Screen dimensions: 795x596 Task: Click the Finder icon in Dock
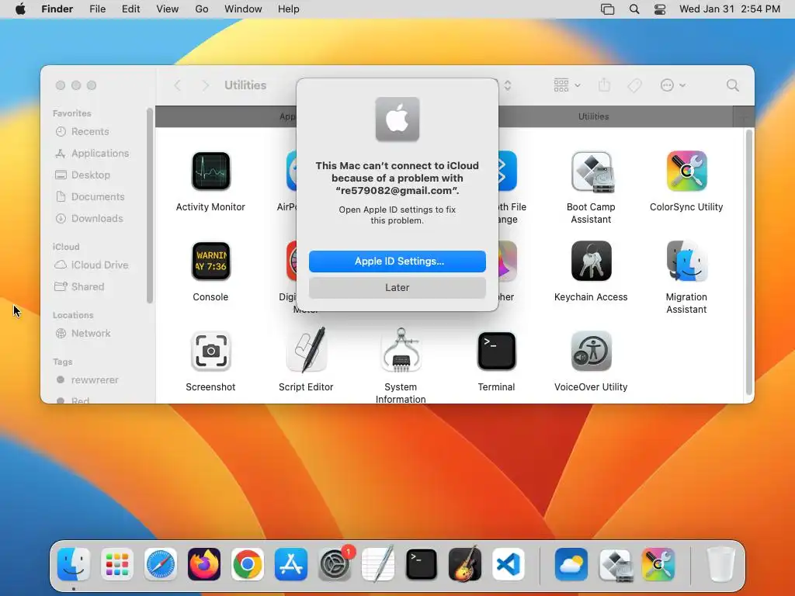coord(74,564)
